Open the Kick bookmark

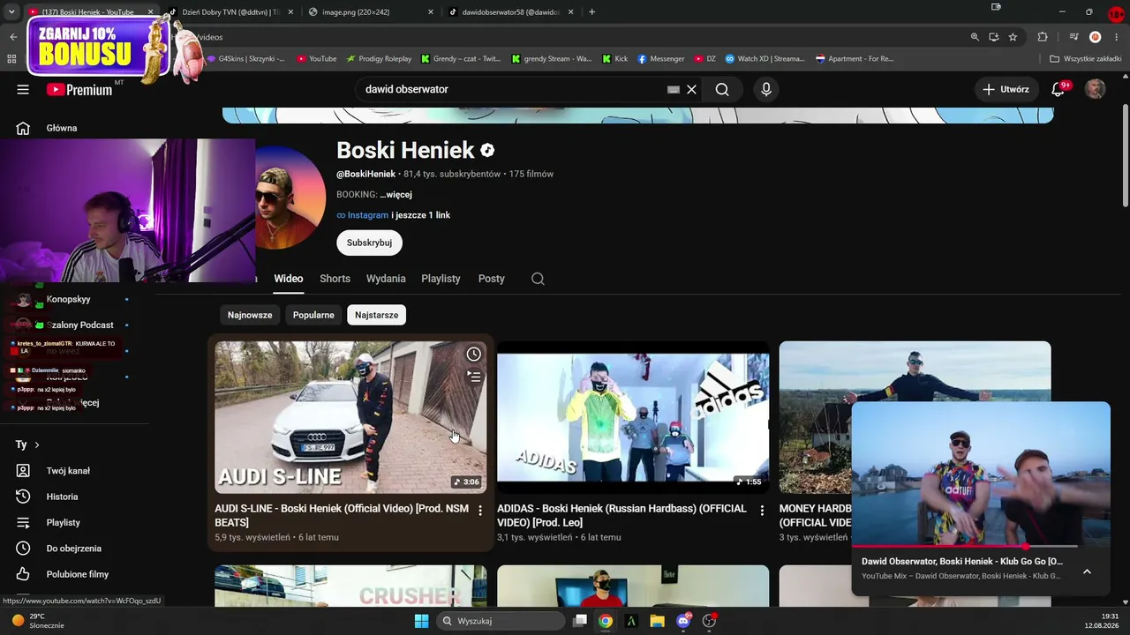pyautogui.click(x=615, y=59)
